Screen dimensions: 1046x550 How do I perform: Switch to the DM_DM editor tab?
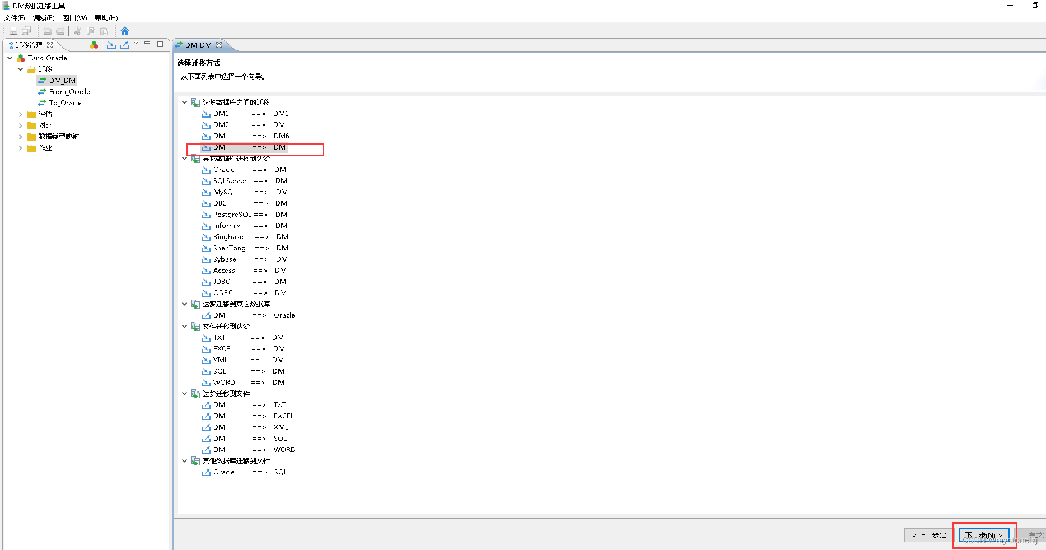coord(198,45)
